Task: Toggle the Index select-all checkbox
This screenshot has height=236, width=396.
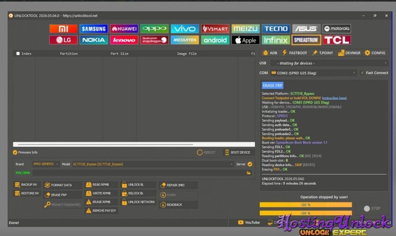Action: point(18,53)
